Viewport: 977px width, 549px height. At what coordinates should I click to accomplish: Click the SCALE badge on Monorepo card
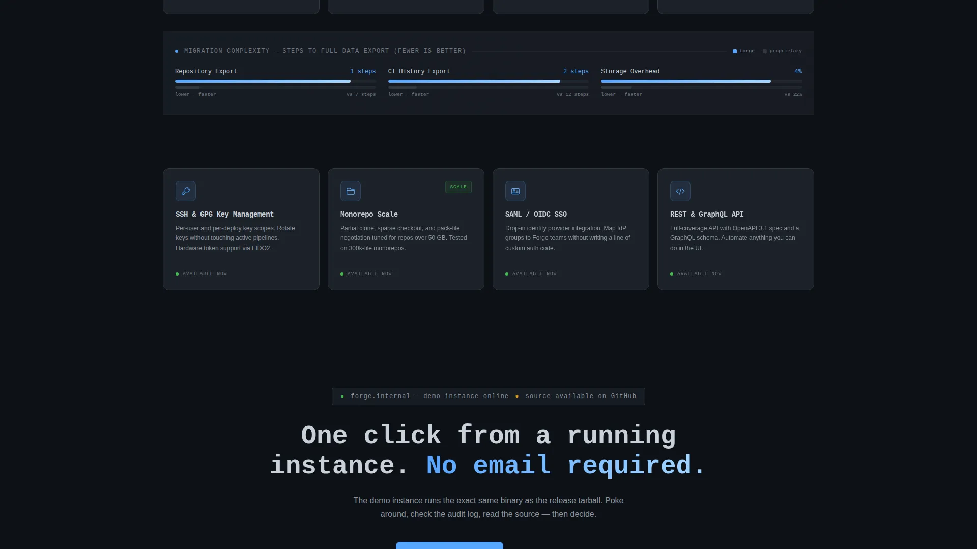pos(458,187)
